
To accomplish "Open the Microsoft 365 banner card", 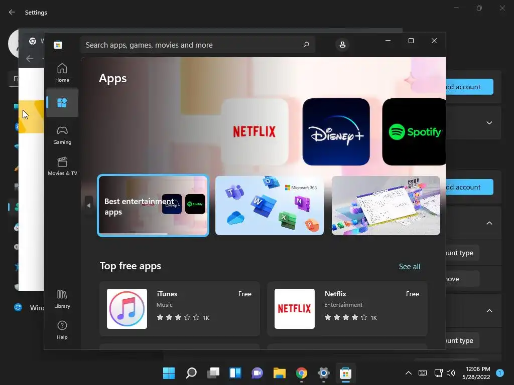I will click(x=270, y=206).
